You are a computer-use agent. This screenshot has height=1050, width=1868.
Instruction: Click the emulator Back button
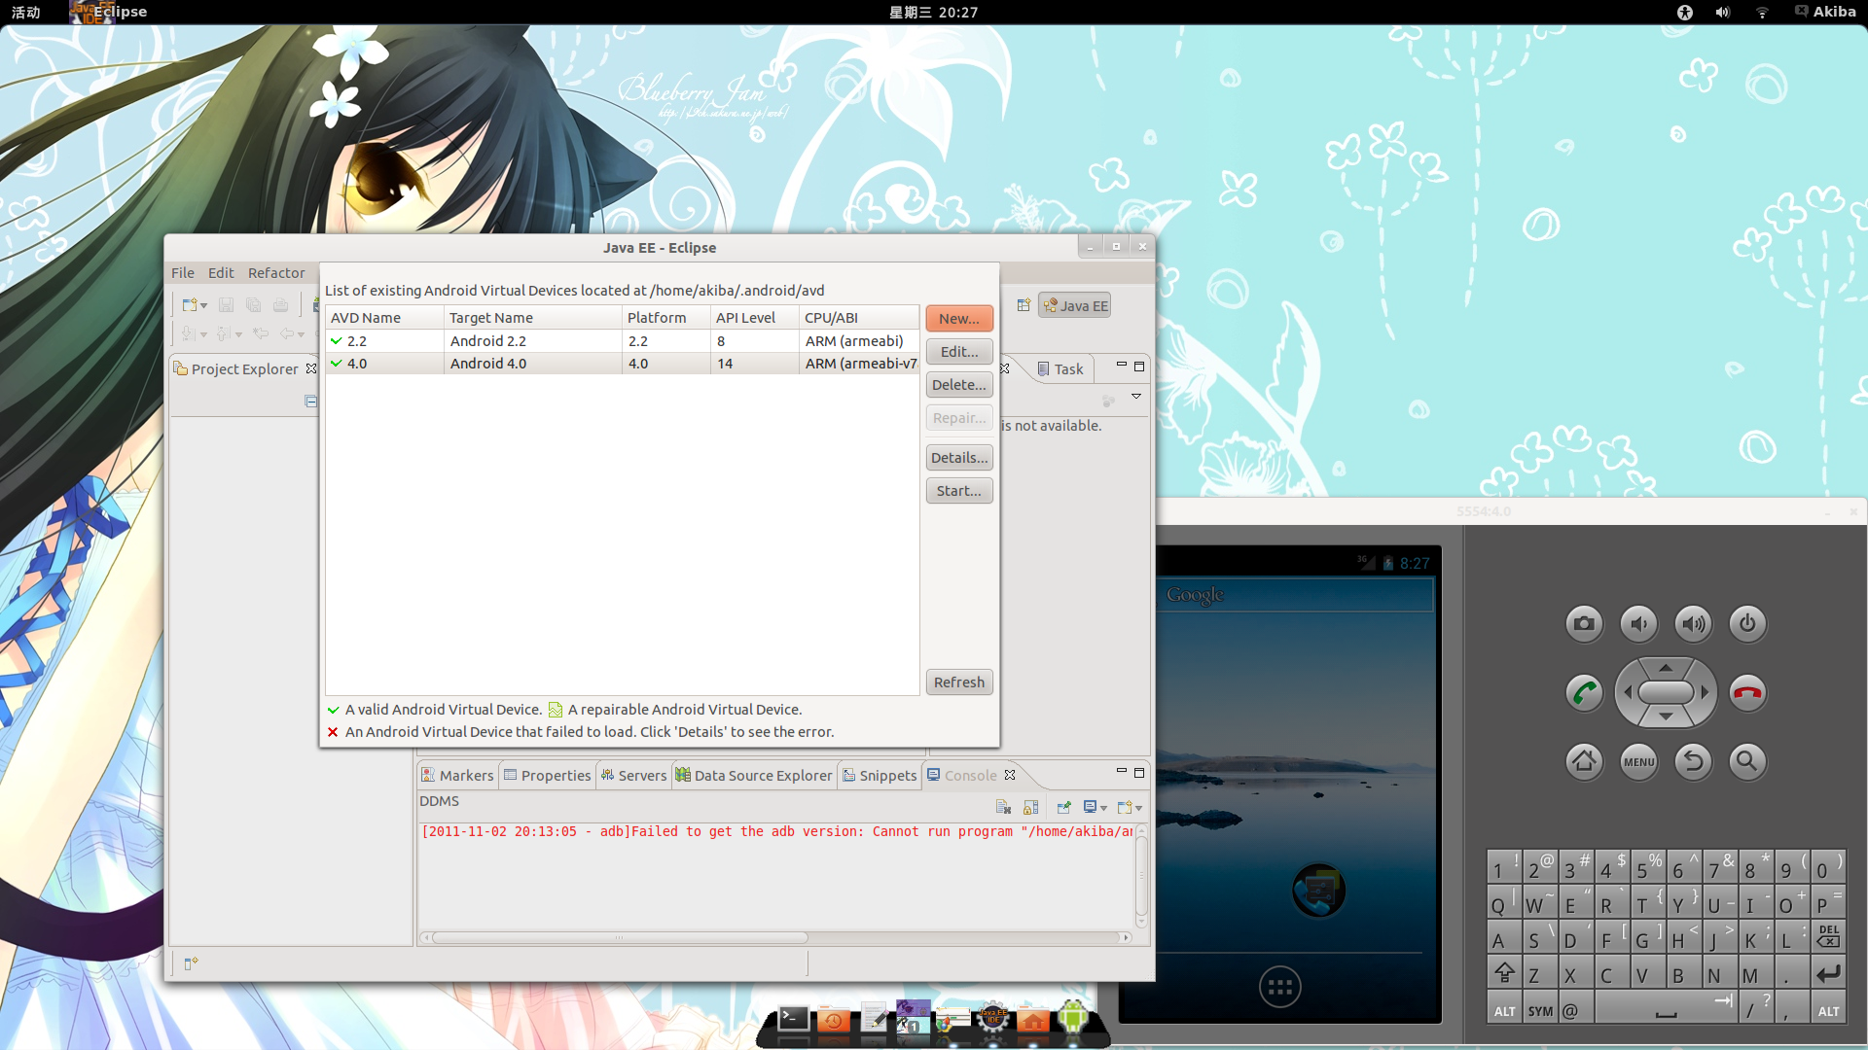click(1693, 761)
